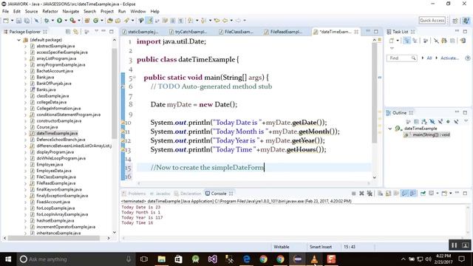Click Synchronize Changed icon in Task List
Image resolution: width=473 pixels, height=266 pixels.
463,41
